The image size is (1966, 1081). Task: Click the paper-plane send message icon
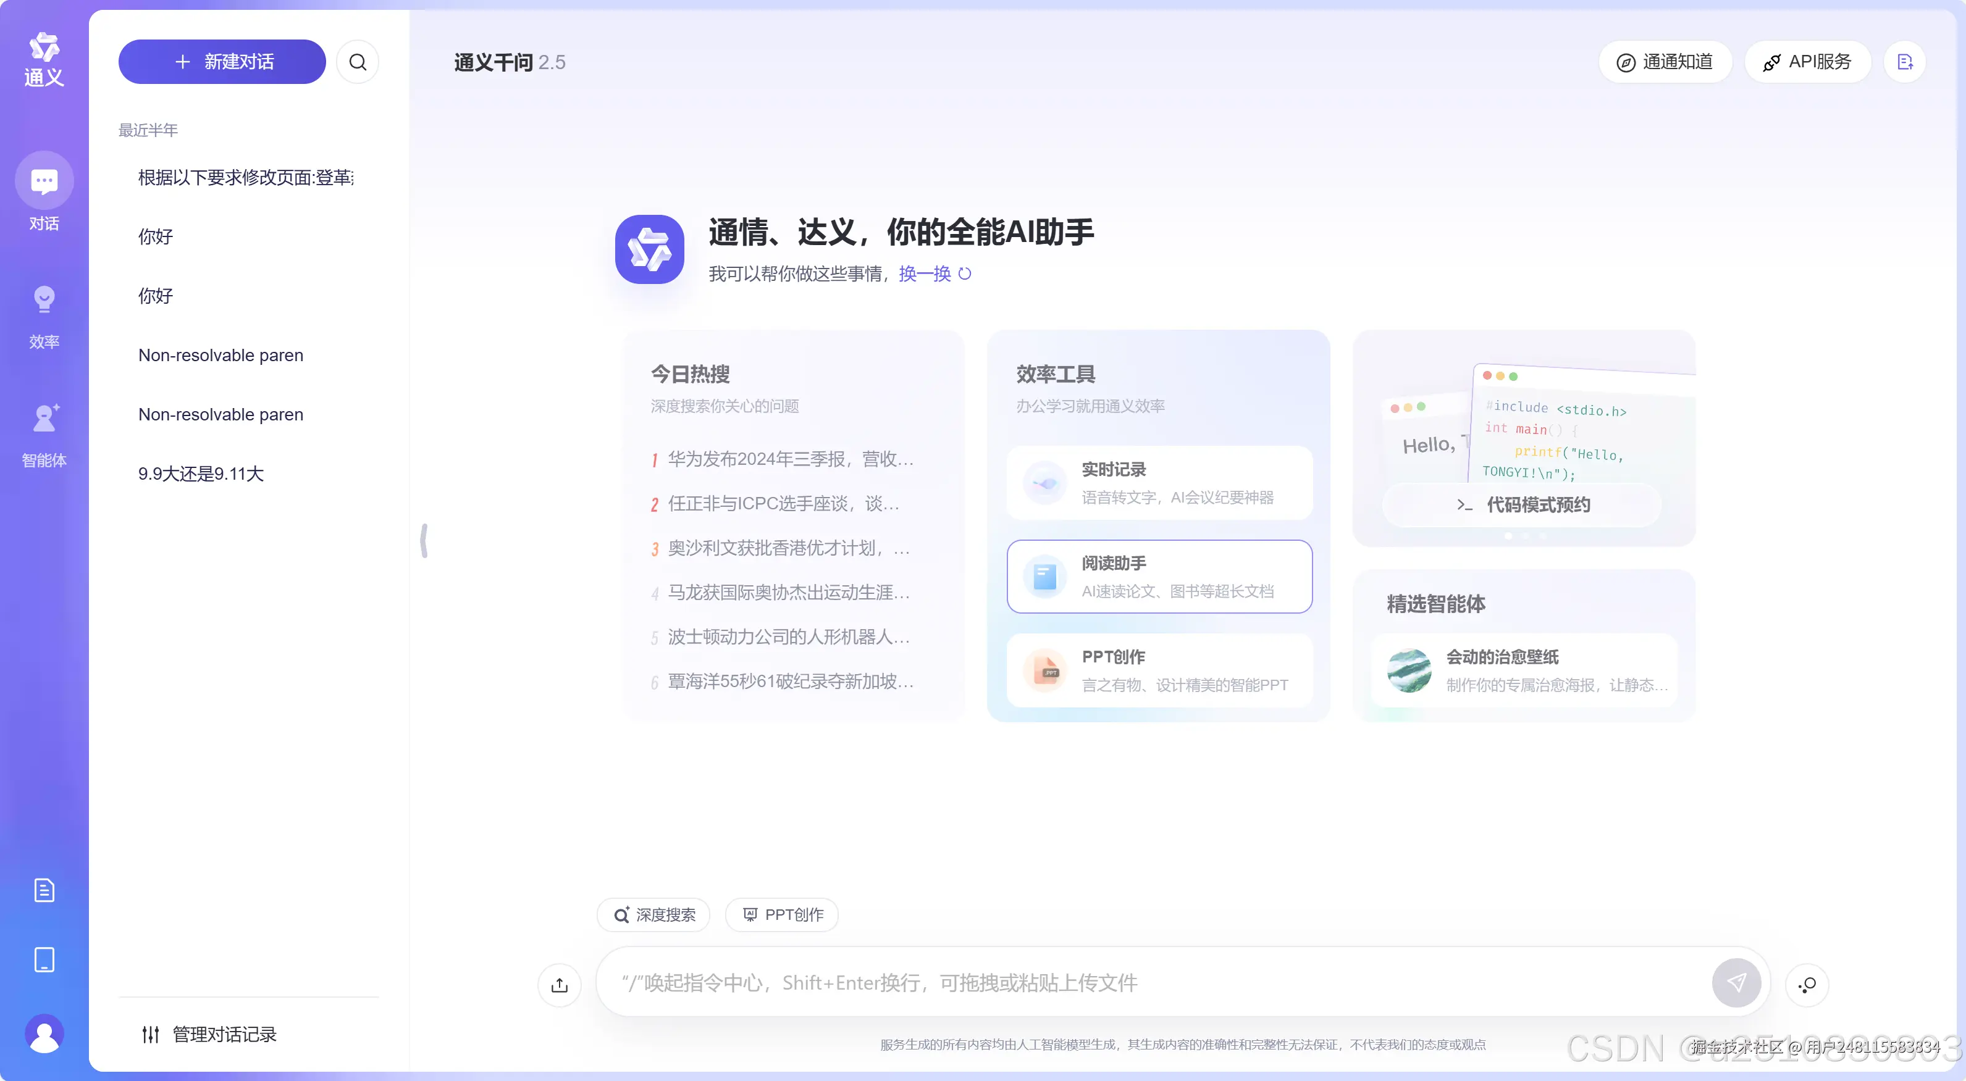tap(1737, 983)
